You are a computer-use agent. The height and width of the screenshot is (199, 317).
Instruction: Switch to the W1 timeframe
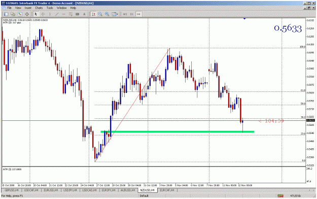pyautogui.click(x=125, y=14)
